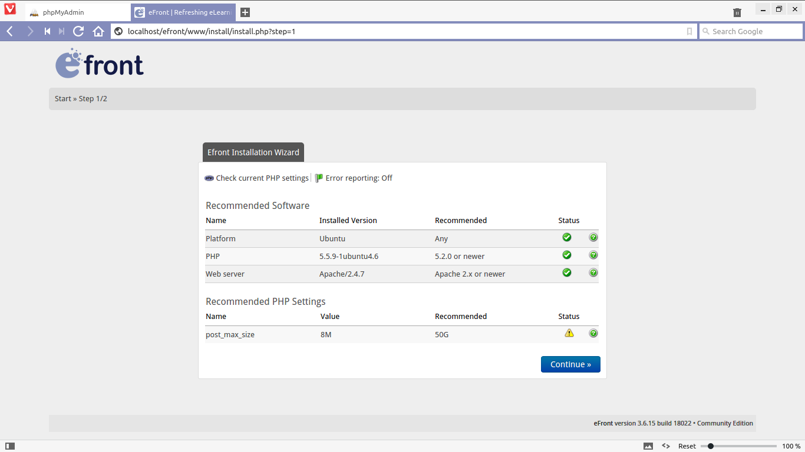Click the rewind history button
Viewport: 805px width, 452px height.
[x=47, y=31]
